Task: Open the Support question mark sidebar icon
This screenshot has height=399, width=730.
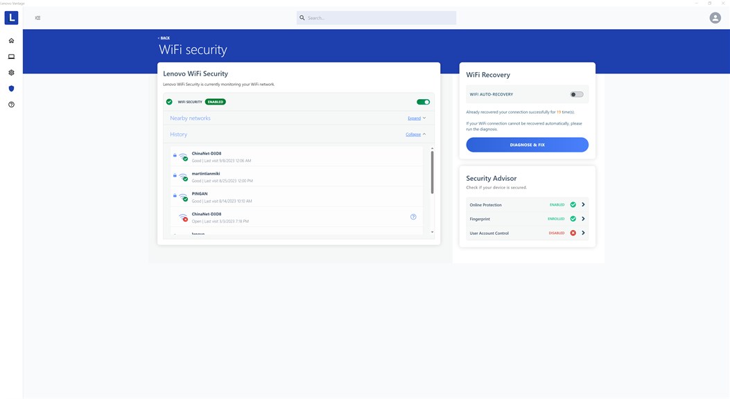Action: coord(11,105)
